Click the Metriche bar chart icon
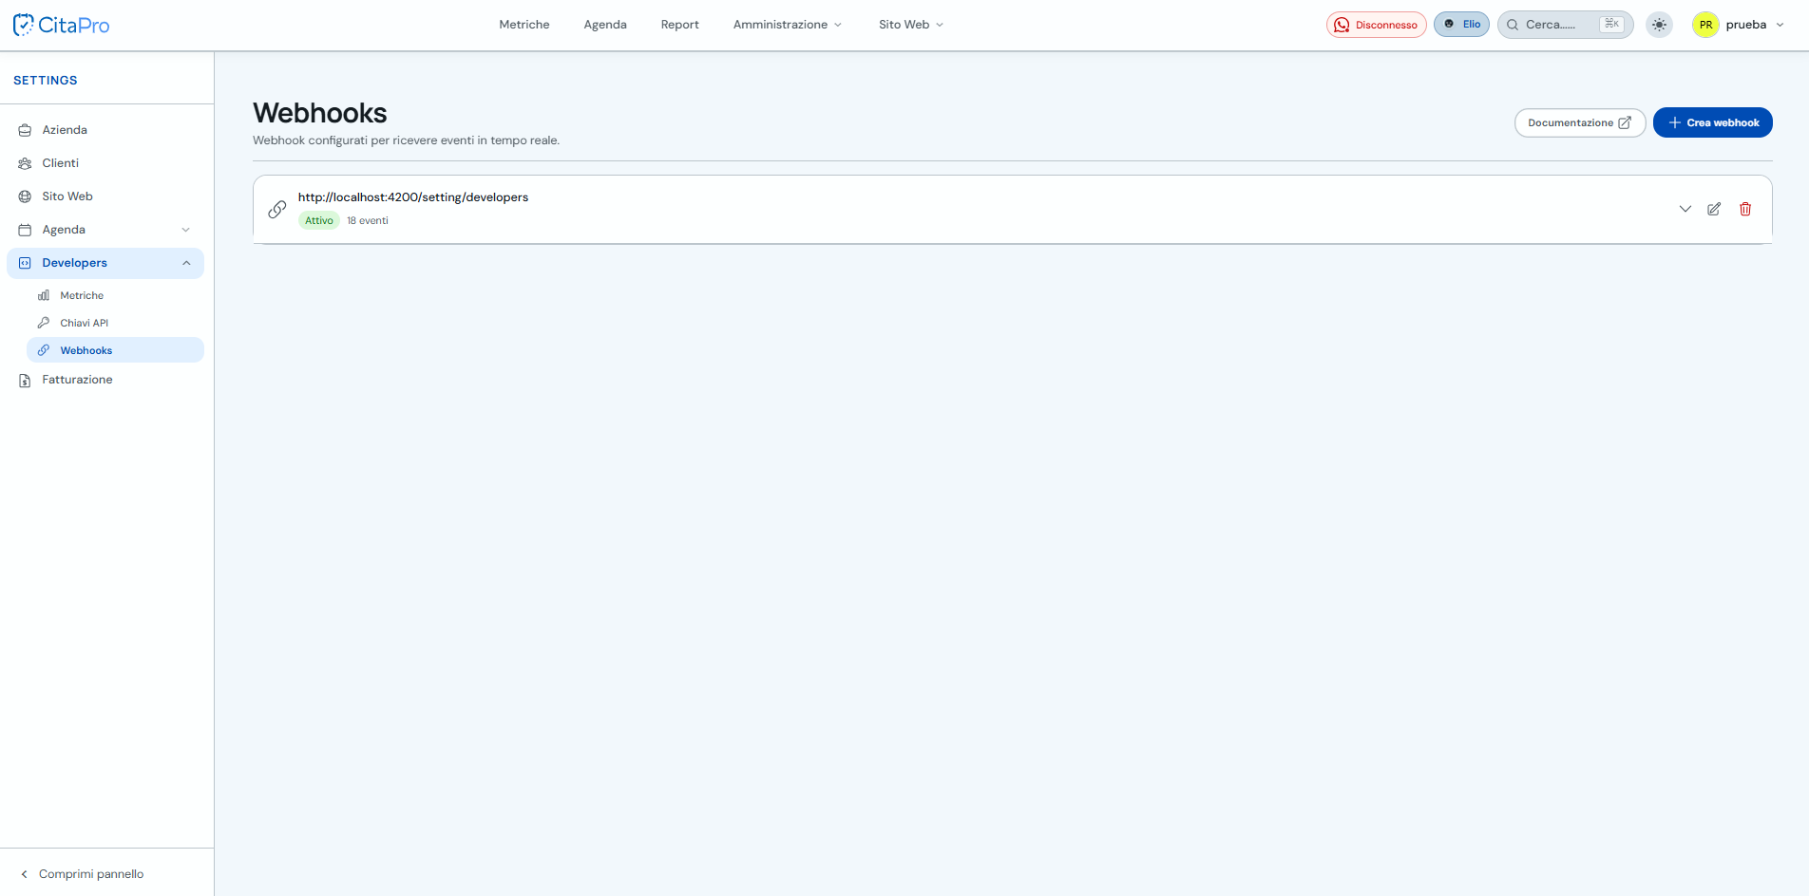The height and width of the screenshot is (896, 1809). click(x=44, y=295)
